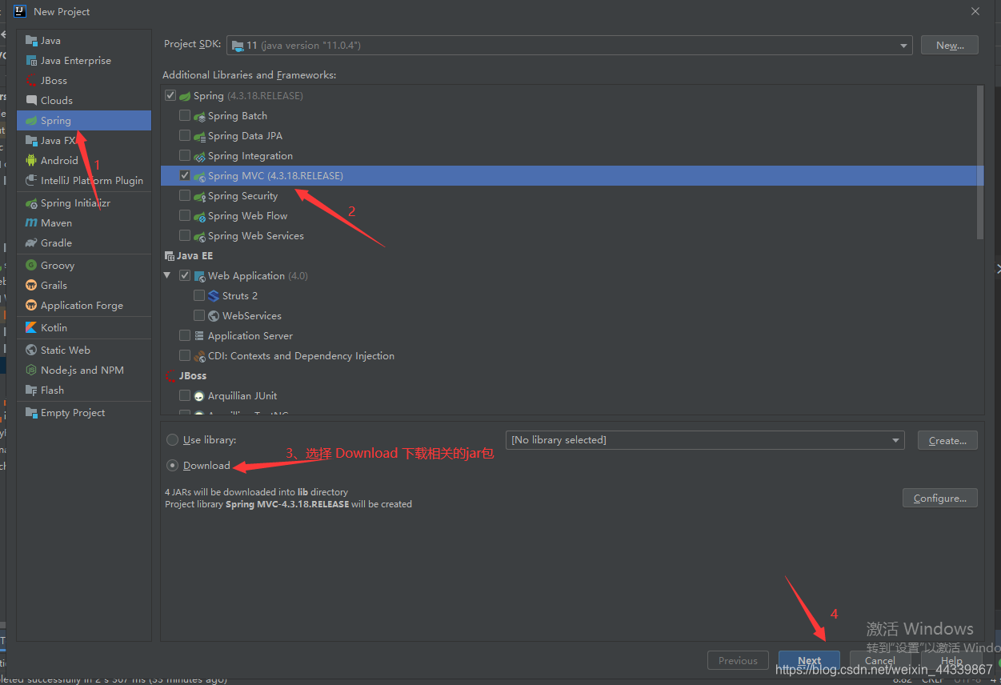Click the Spring Batch leaf icon
This screenshot has height=685, width=1001.
199,116
